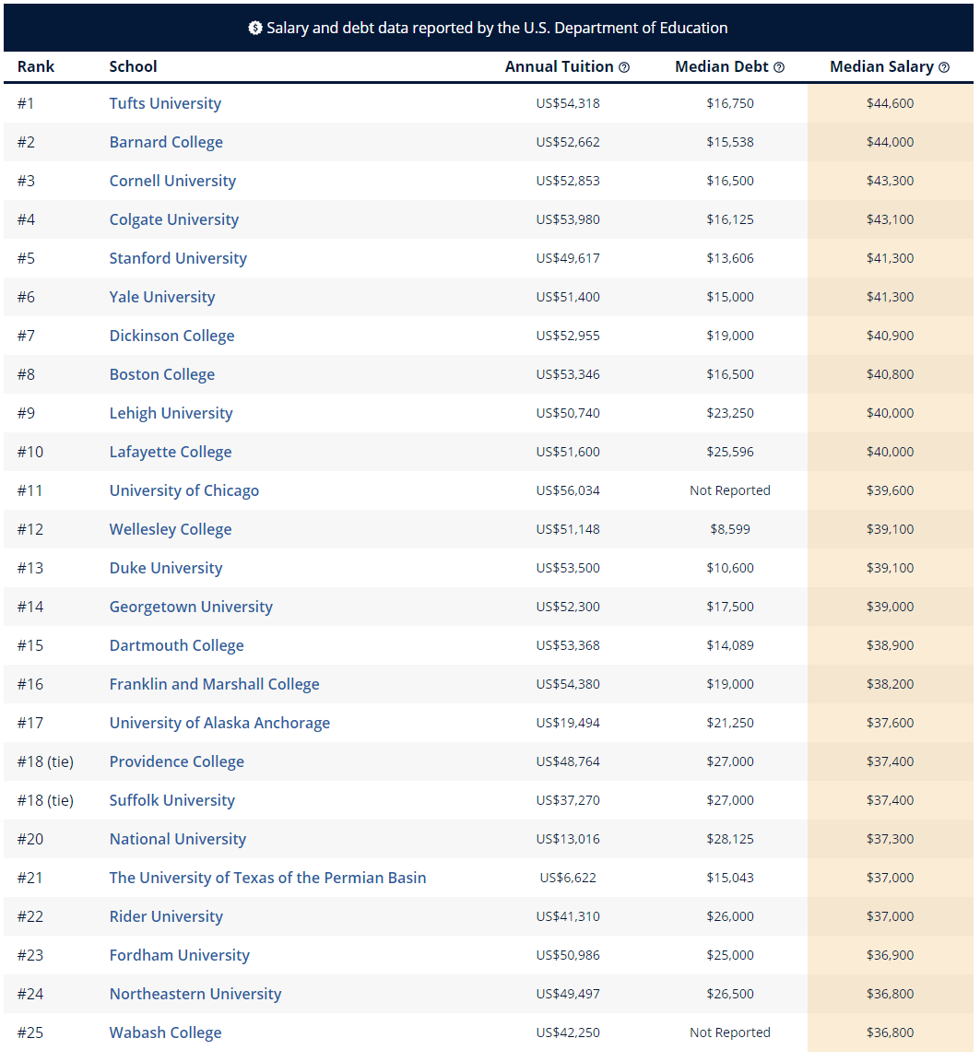Select University of Chicago link
Screen dimensions: 980x1062
(x=184, y=490)
